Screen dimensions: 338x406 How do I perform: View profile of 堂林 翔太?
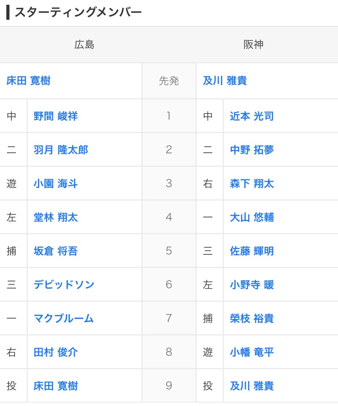tap(55, 217)
